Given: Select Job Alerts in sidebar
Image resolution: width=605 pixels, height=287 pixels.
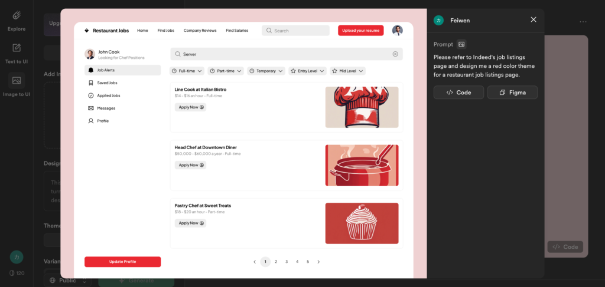Looking at the screenshot, I should (x=123, y=70).
